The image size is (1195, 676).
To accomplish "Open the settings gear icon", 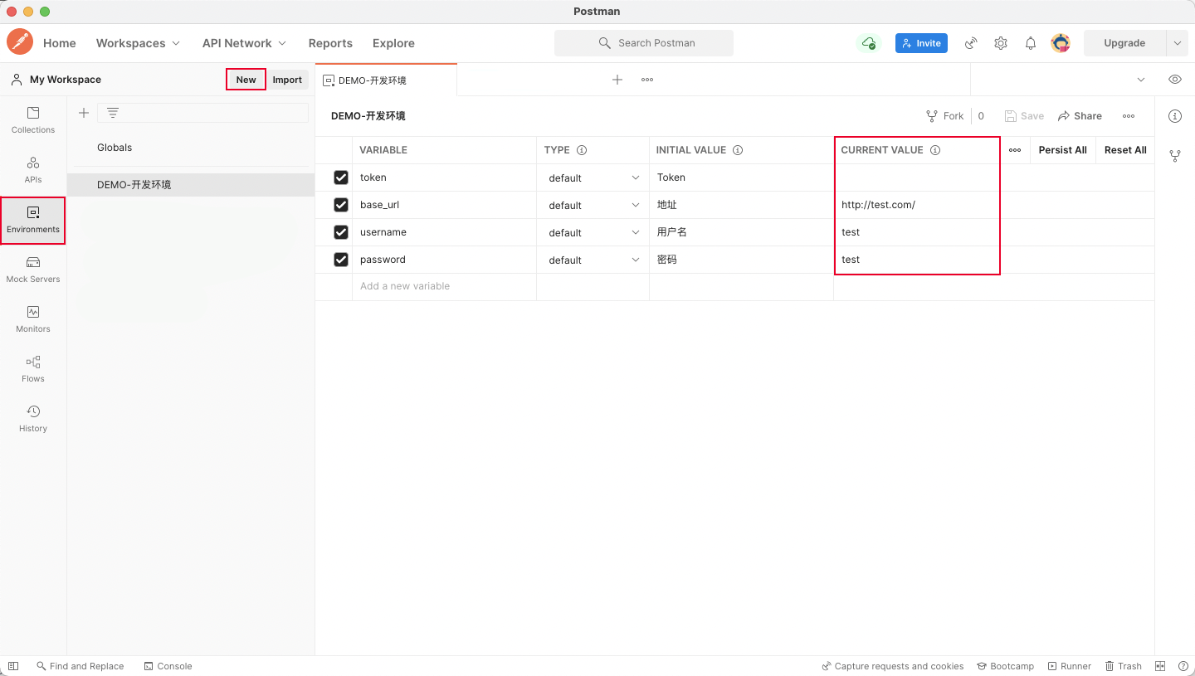I will pos(1001,43).
